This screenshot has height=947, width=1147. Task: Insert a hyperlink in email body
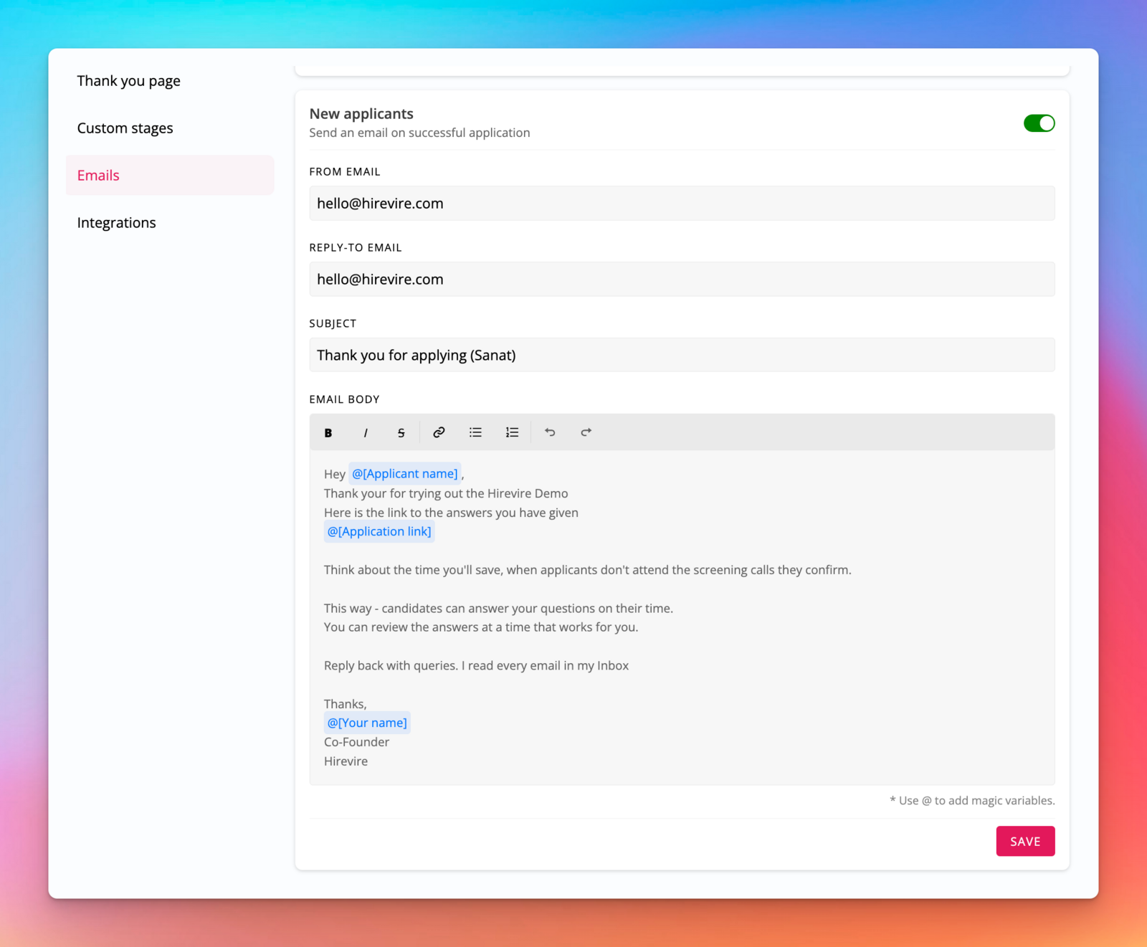pos(439,432)
